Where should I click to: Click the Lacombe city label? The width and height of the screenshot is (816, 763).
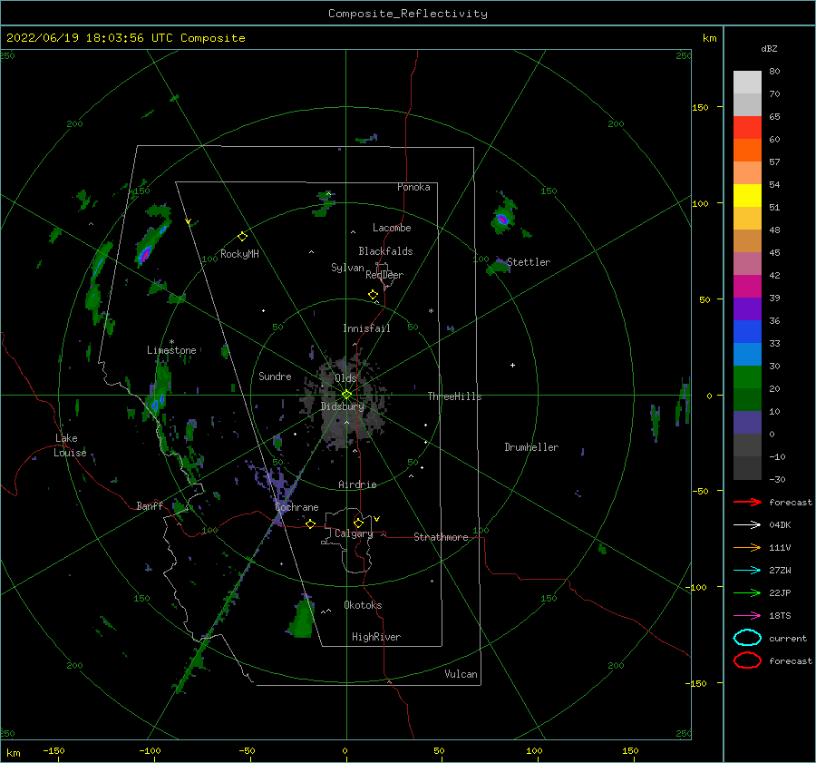(392, 228)
